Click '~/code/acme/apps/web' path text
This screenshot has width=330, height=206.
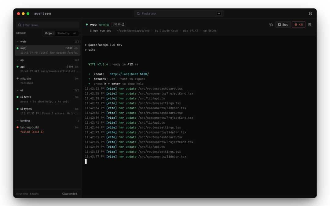click(x=133, y=31)
